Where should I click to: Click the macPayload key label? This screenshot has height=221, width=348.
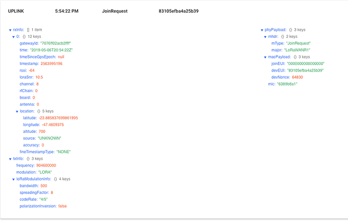(279, 57)
